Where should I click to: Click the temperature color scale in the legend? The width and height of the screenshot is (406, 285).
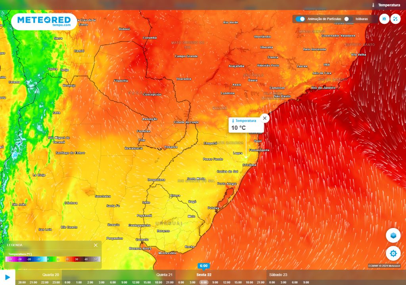[52, 260]
